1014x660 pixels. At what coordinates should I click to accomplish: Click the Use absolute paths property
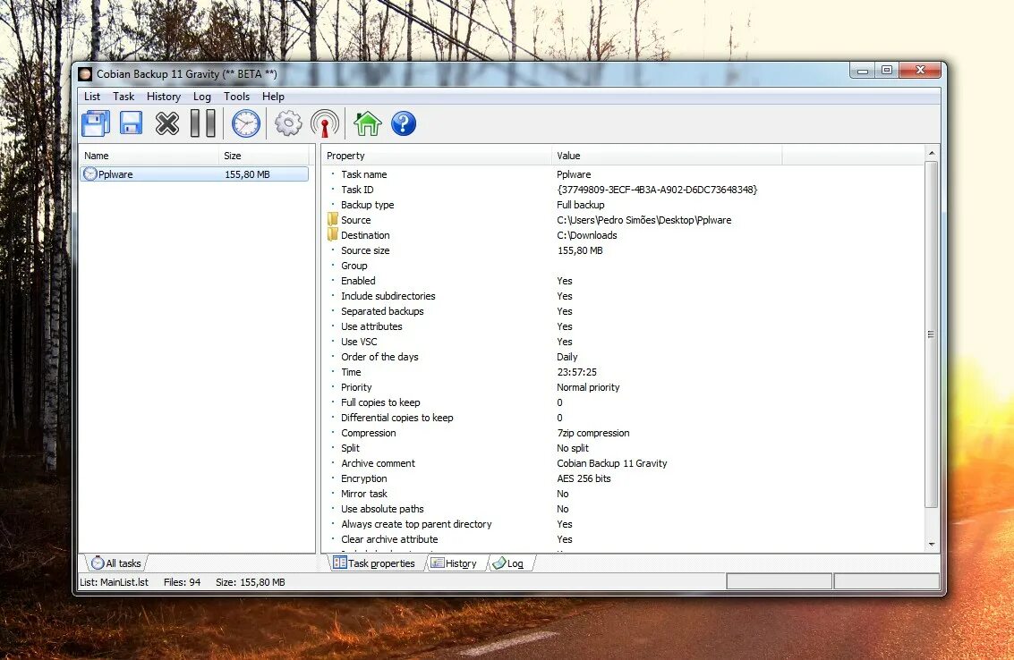coord(382,508)
